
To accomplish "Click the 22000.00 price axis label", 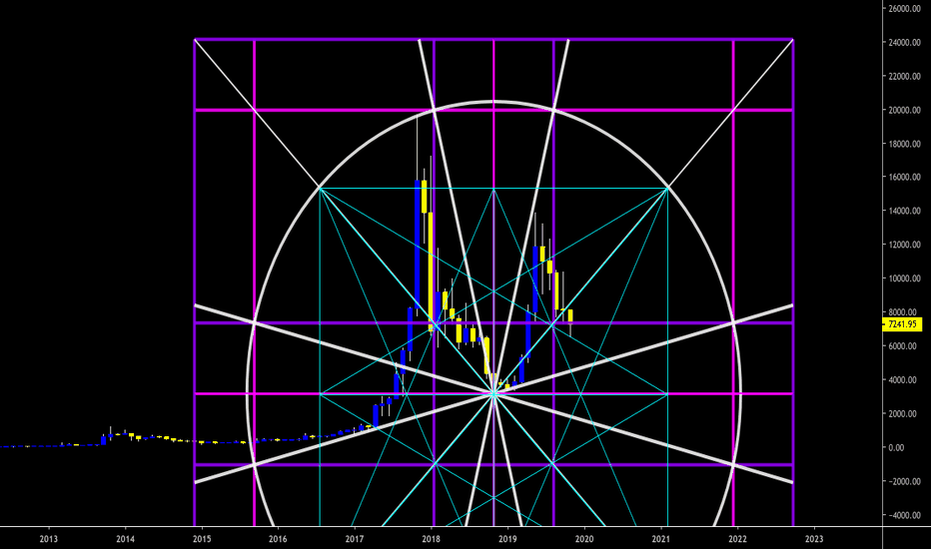I will pos(904,77).
